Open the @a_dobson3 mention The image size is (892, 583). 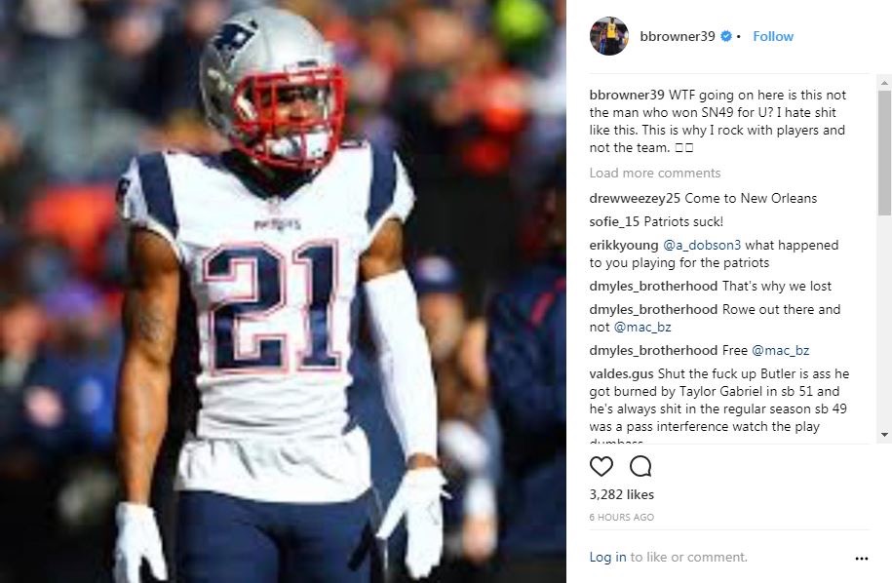click(x=702, y=245)
